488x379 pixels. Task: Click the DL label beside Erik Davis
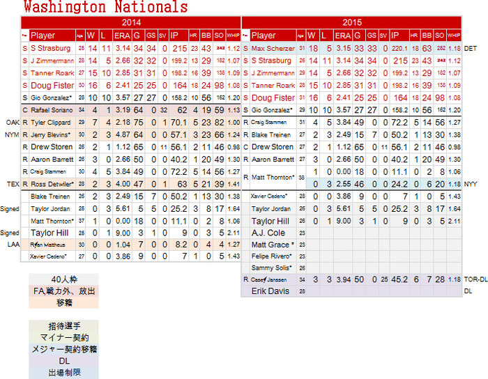(468, 291)
